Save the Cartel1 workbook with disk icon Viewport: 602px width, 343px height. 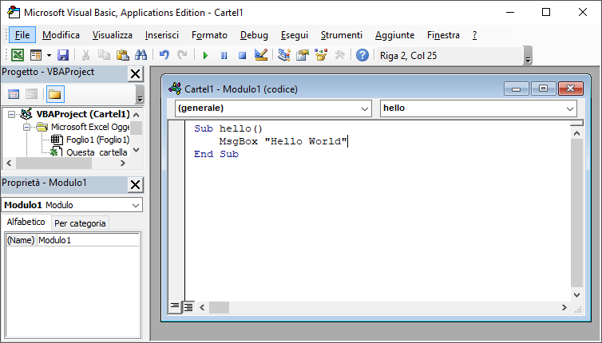[63, 55]
